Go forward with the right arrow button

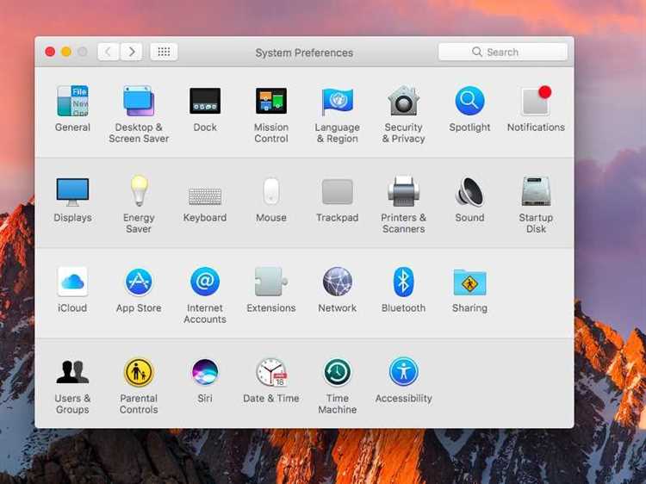(132, 52)
